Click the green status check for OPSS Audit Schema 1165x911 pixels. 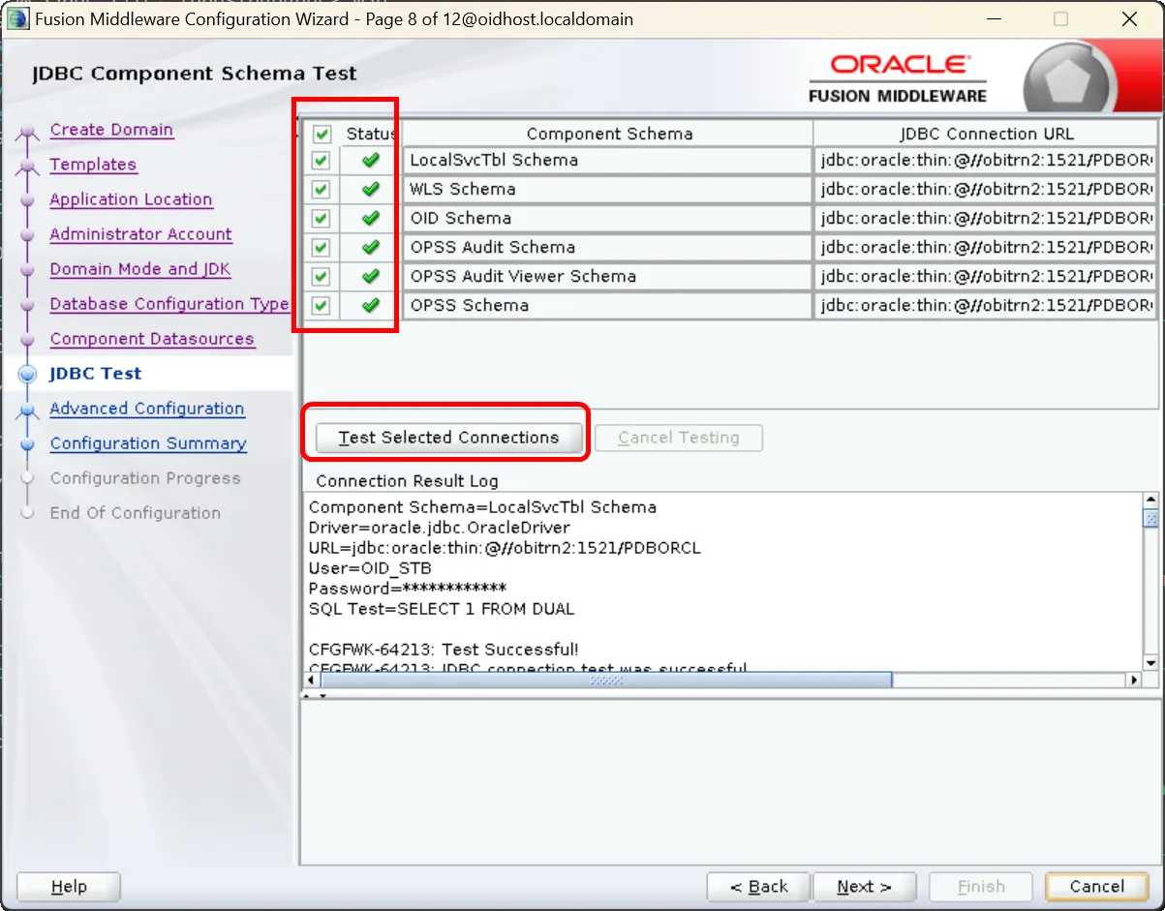[370, 248]
